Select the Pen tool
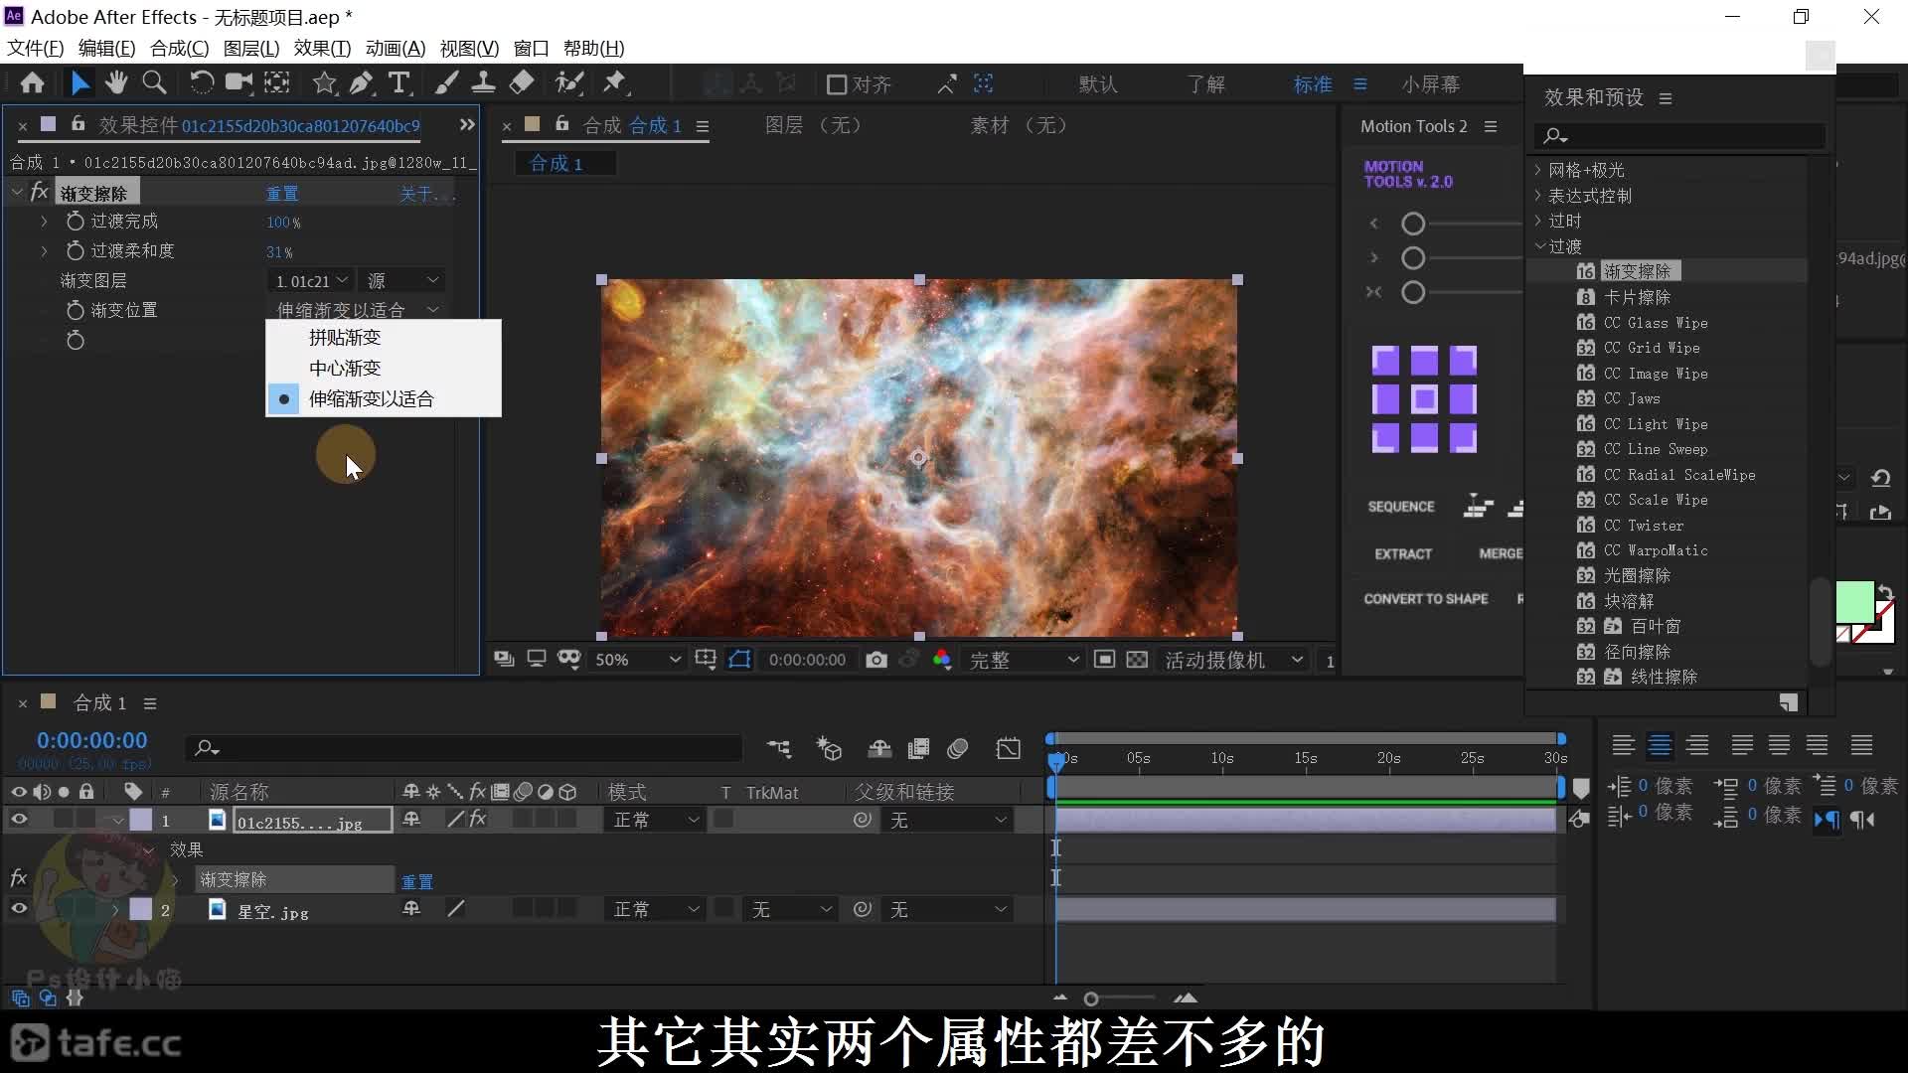The width and height of the screenshot is (1908, 1073). click(x=362, y=83)
